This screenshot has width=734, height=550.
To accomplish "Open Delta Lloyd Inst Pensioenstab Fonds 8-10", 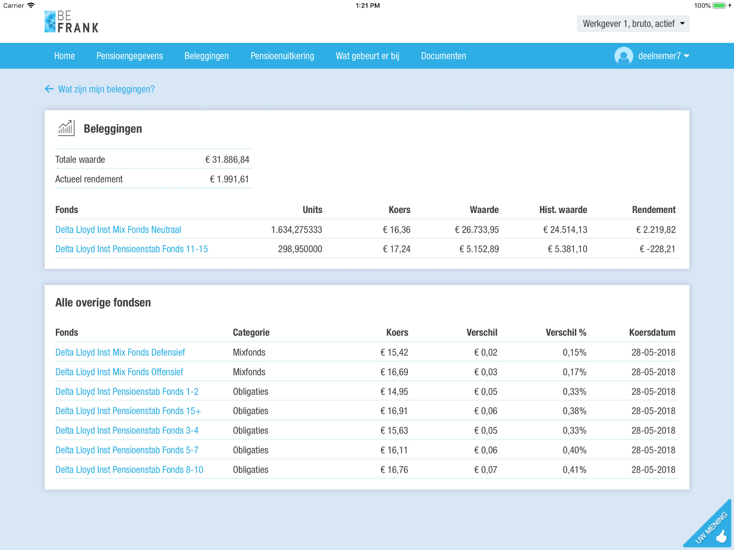I will [129, 470].
